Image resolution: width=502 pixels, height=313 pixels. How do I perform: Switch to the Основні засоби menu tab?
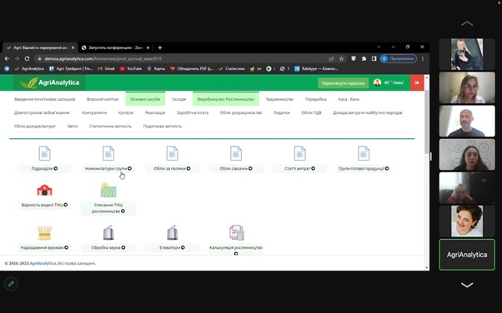pyautogui.click(x=145, y=99)
